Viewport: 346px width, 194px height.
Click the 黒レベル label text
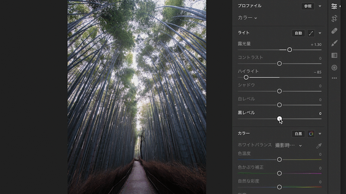[x=246, y=113]
